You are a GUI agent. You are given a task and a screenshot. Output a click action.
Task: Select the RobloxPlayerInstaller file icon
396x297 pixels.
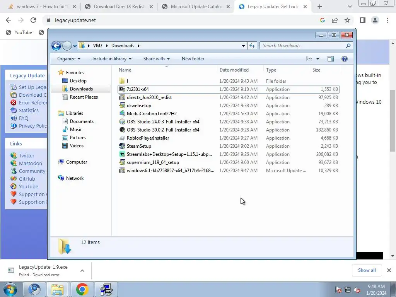click(x=122, y=138)
